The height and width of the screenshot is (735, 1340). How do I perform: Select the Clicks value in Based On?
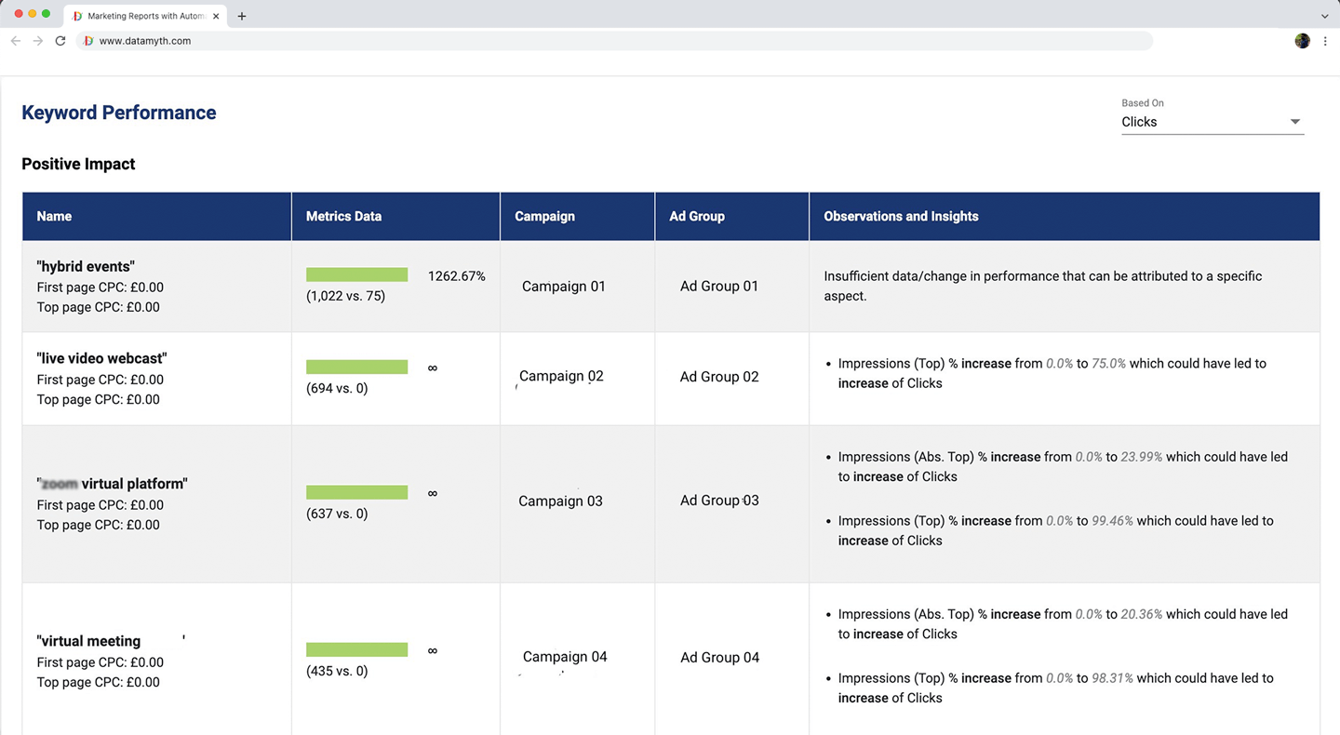pos(1139,122)
